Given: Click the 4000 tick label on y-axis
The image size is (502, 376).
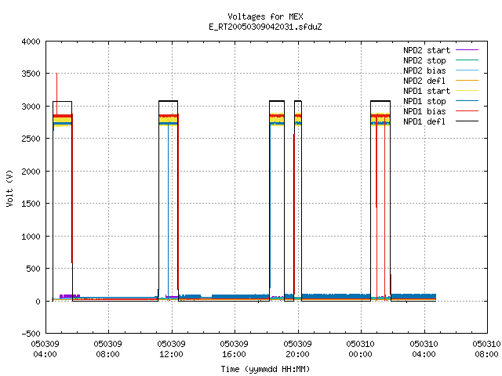Looking at the screenshot, I should point(31,42).
